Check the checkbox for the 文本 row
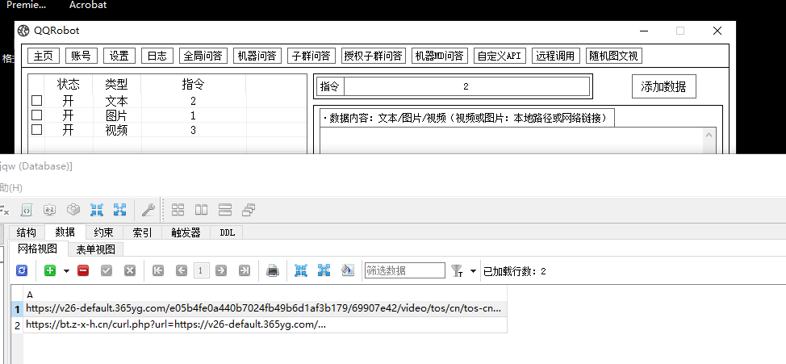 tap(36, 101)
